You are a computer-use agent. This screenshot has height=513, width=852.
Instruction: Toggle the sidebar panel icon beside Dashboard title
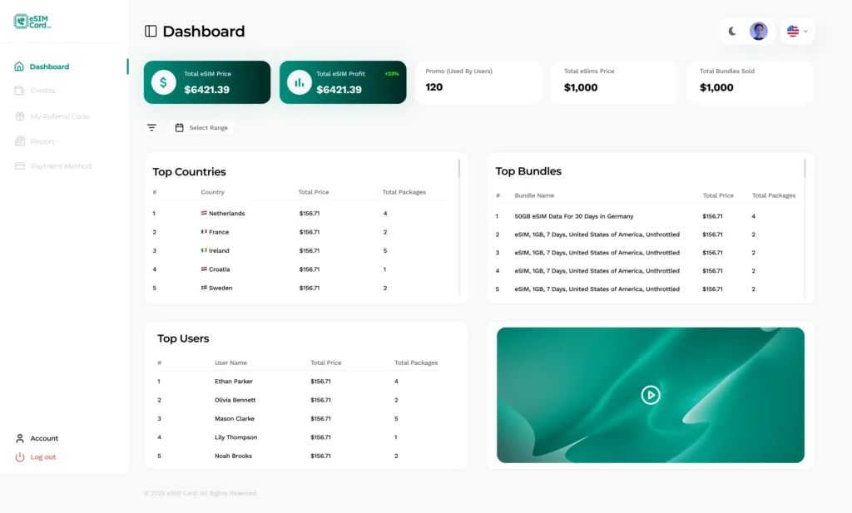151,32
